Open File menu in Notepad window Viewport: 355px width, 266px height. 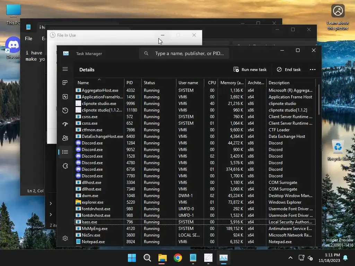point(28,38)
